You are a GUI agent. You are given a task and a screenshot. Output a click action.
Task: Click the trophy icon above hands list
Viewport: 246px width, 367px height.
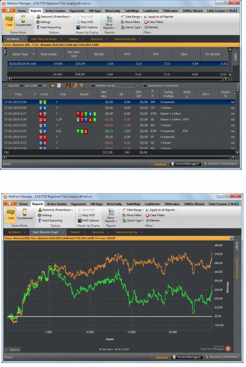pos(82,85)
